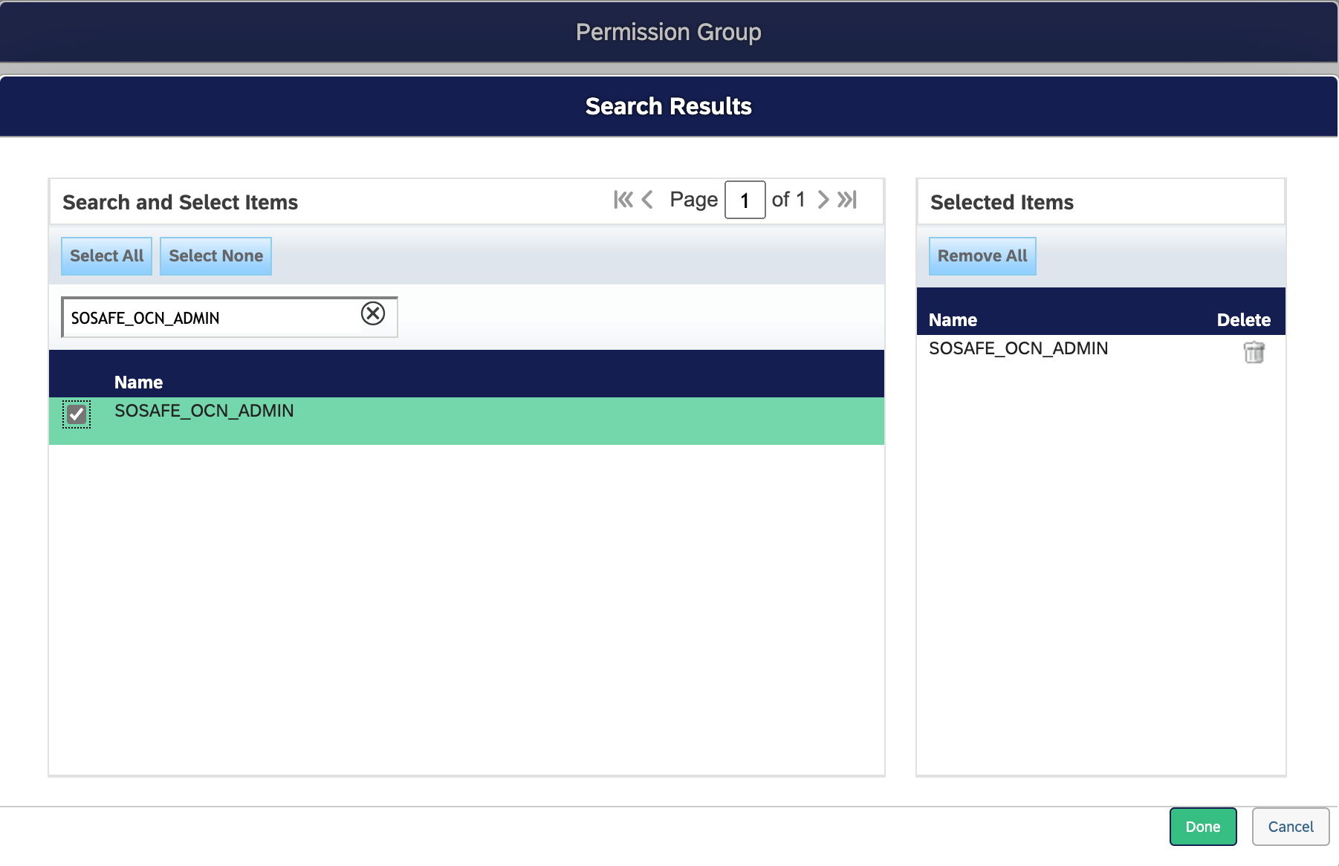Jump to the first page of results

(623, 200)
